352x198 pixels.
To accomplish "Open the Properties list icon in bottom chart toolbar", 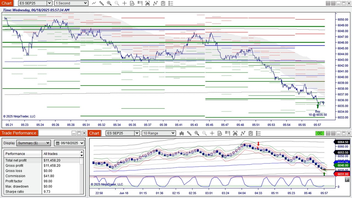I will pyautogui.click(x=258, y=133).
